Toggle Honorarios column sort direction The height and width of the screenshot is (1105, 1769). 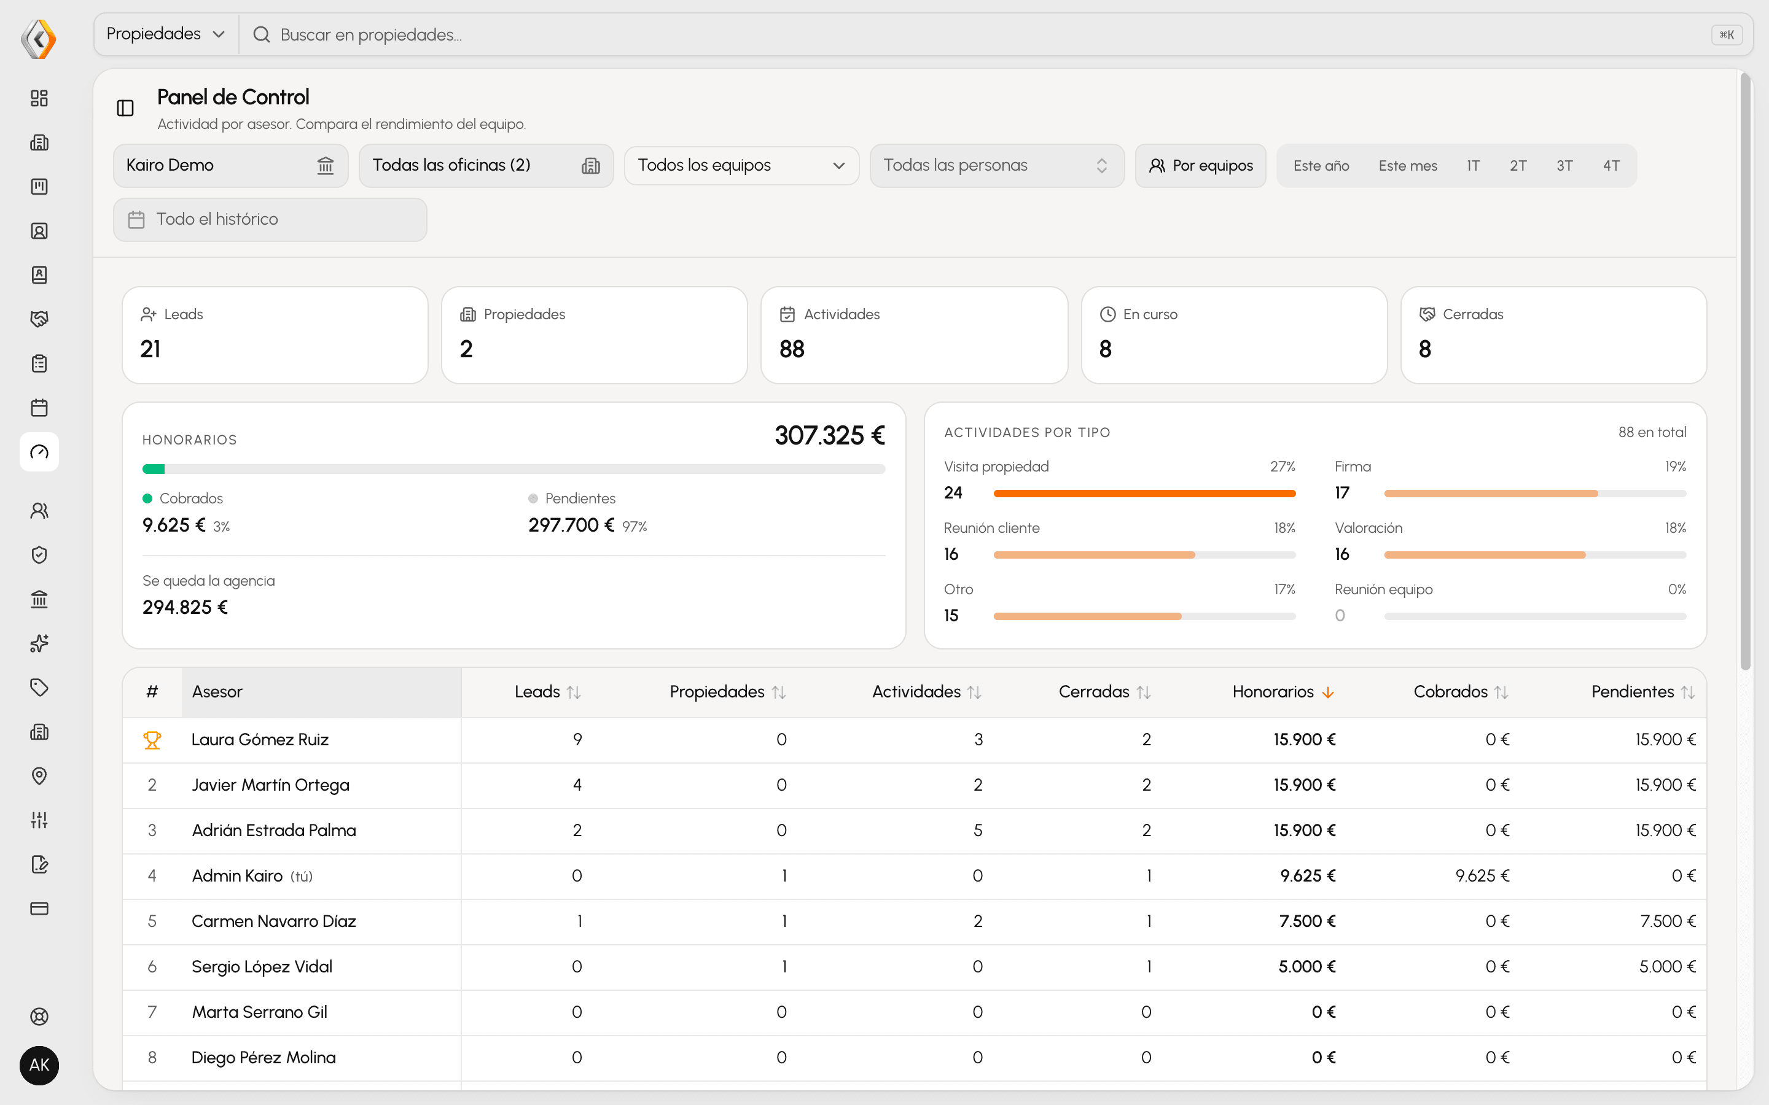click(1283, 692)
